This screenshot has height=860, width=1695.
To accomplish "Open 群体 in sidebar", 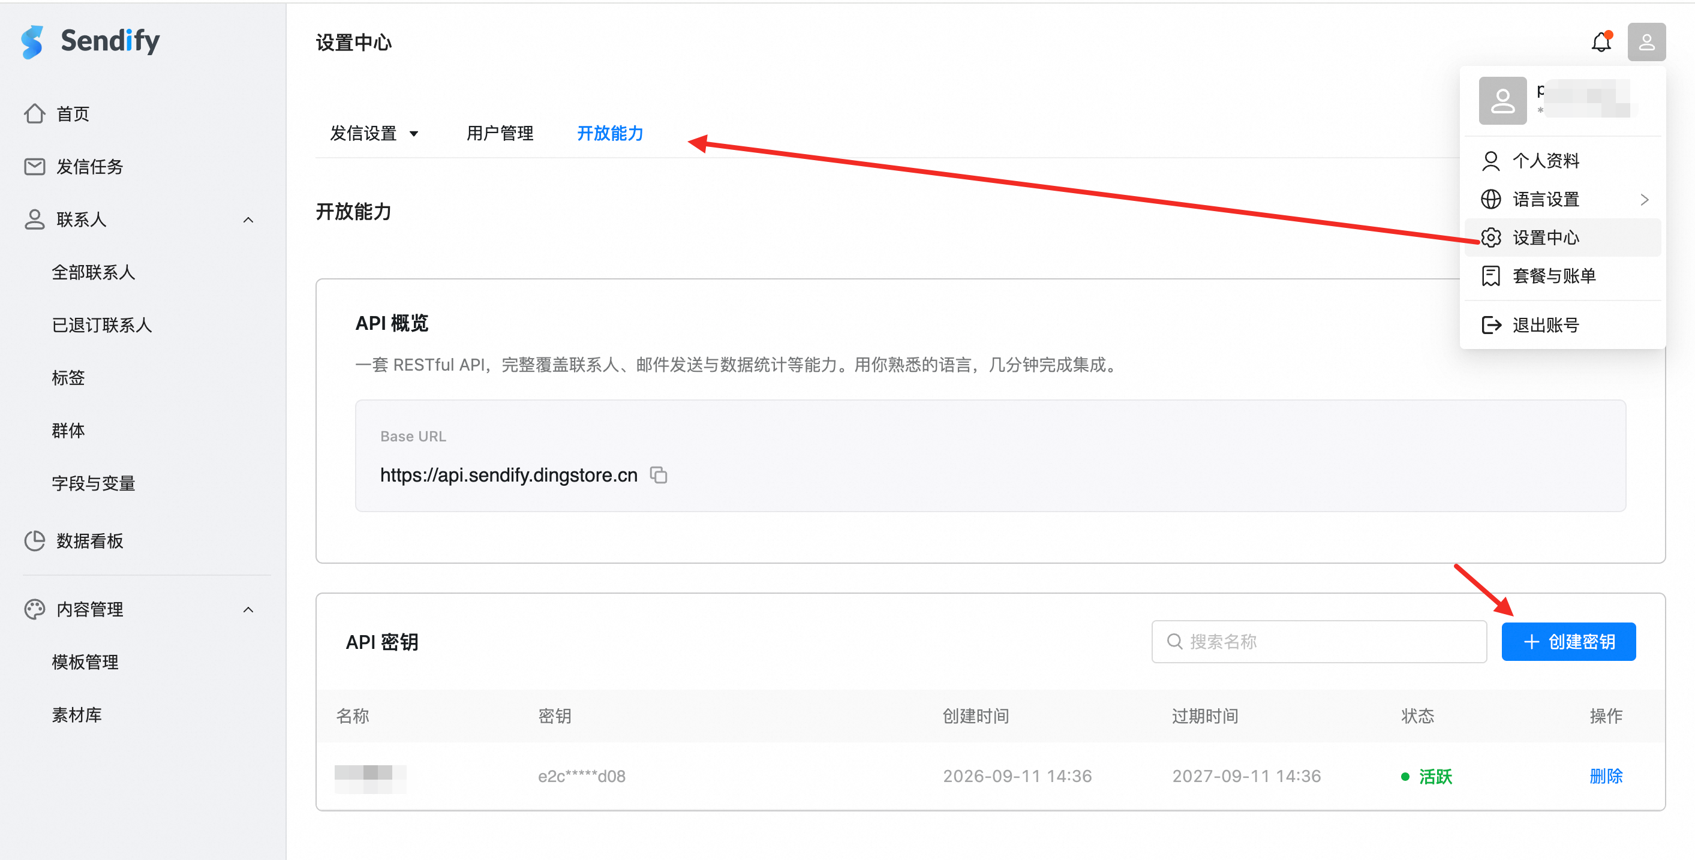I will point(68,431).
